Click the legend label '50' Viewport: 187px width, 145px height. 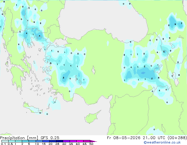[x=91, y=144]
